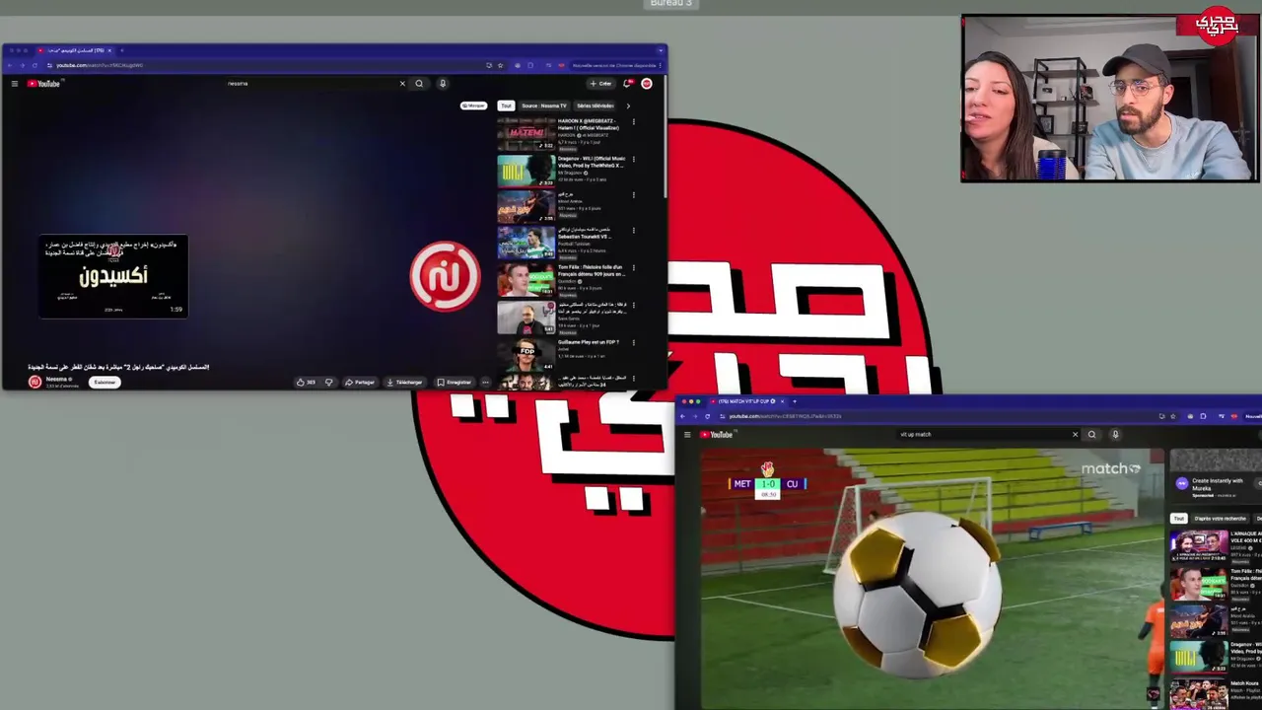Viewport: 1262px width, 710px height.
Task: Open the Draganov WILI video thumbnail in Nessma window
Action: click(x=526, y=171)
